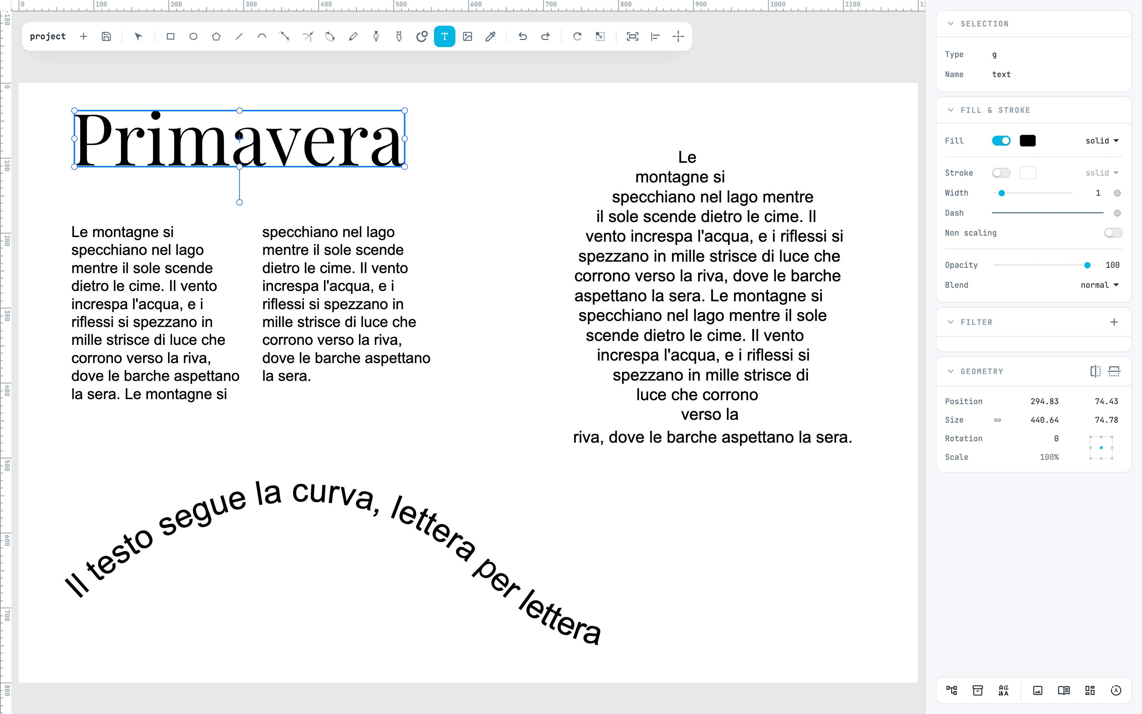Collapse the Filter section
1142x714 pixels.
click(x=950, y=322)
